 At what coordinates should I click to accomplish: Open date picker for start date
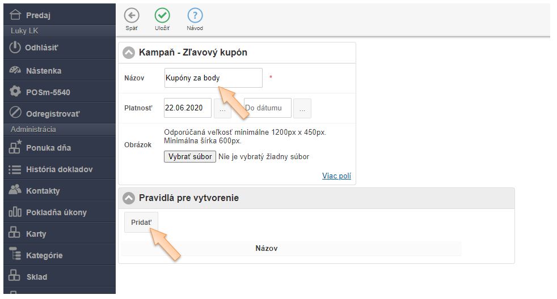coord(222,108)
